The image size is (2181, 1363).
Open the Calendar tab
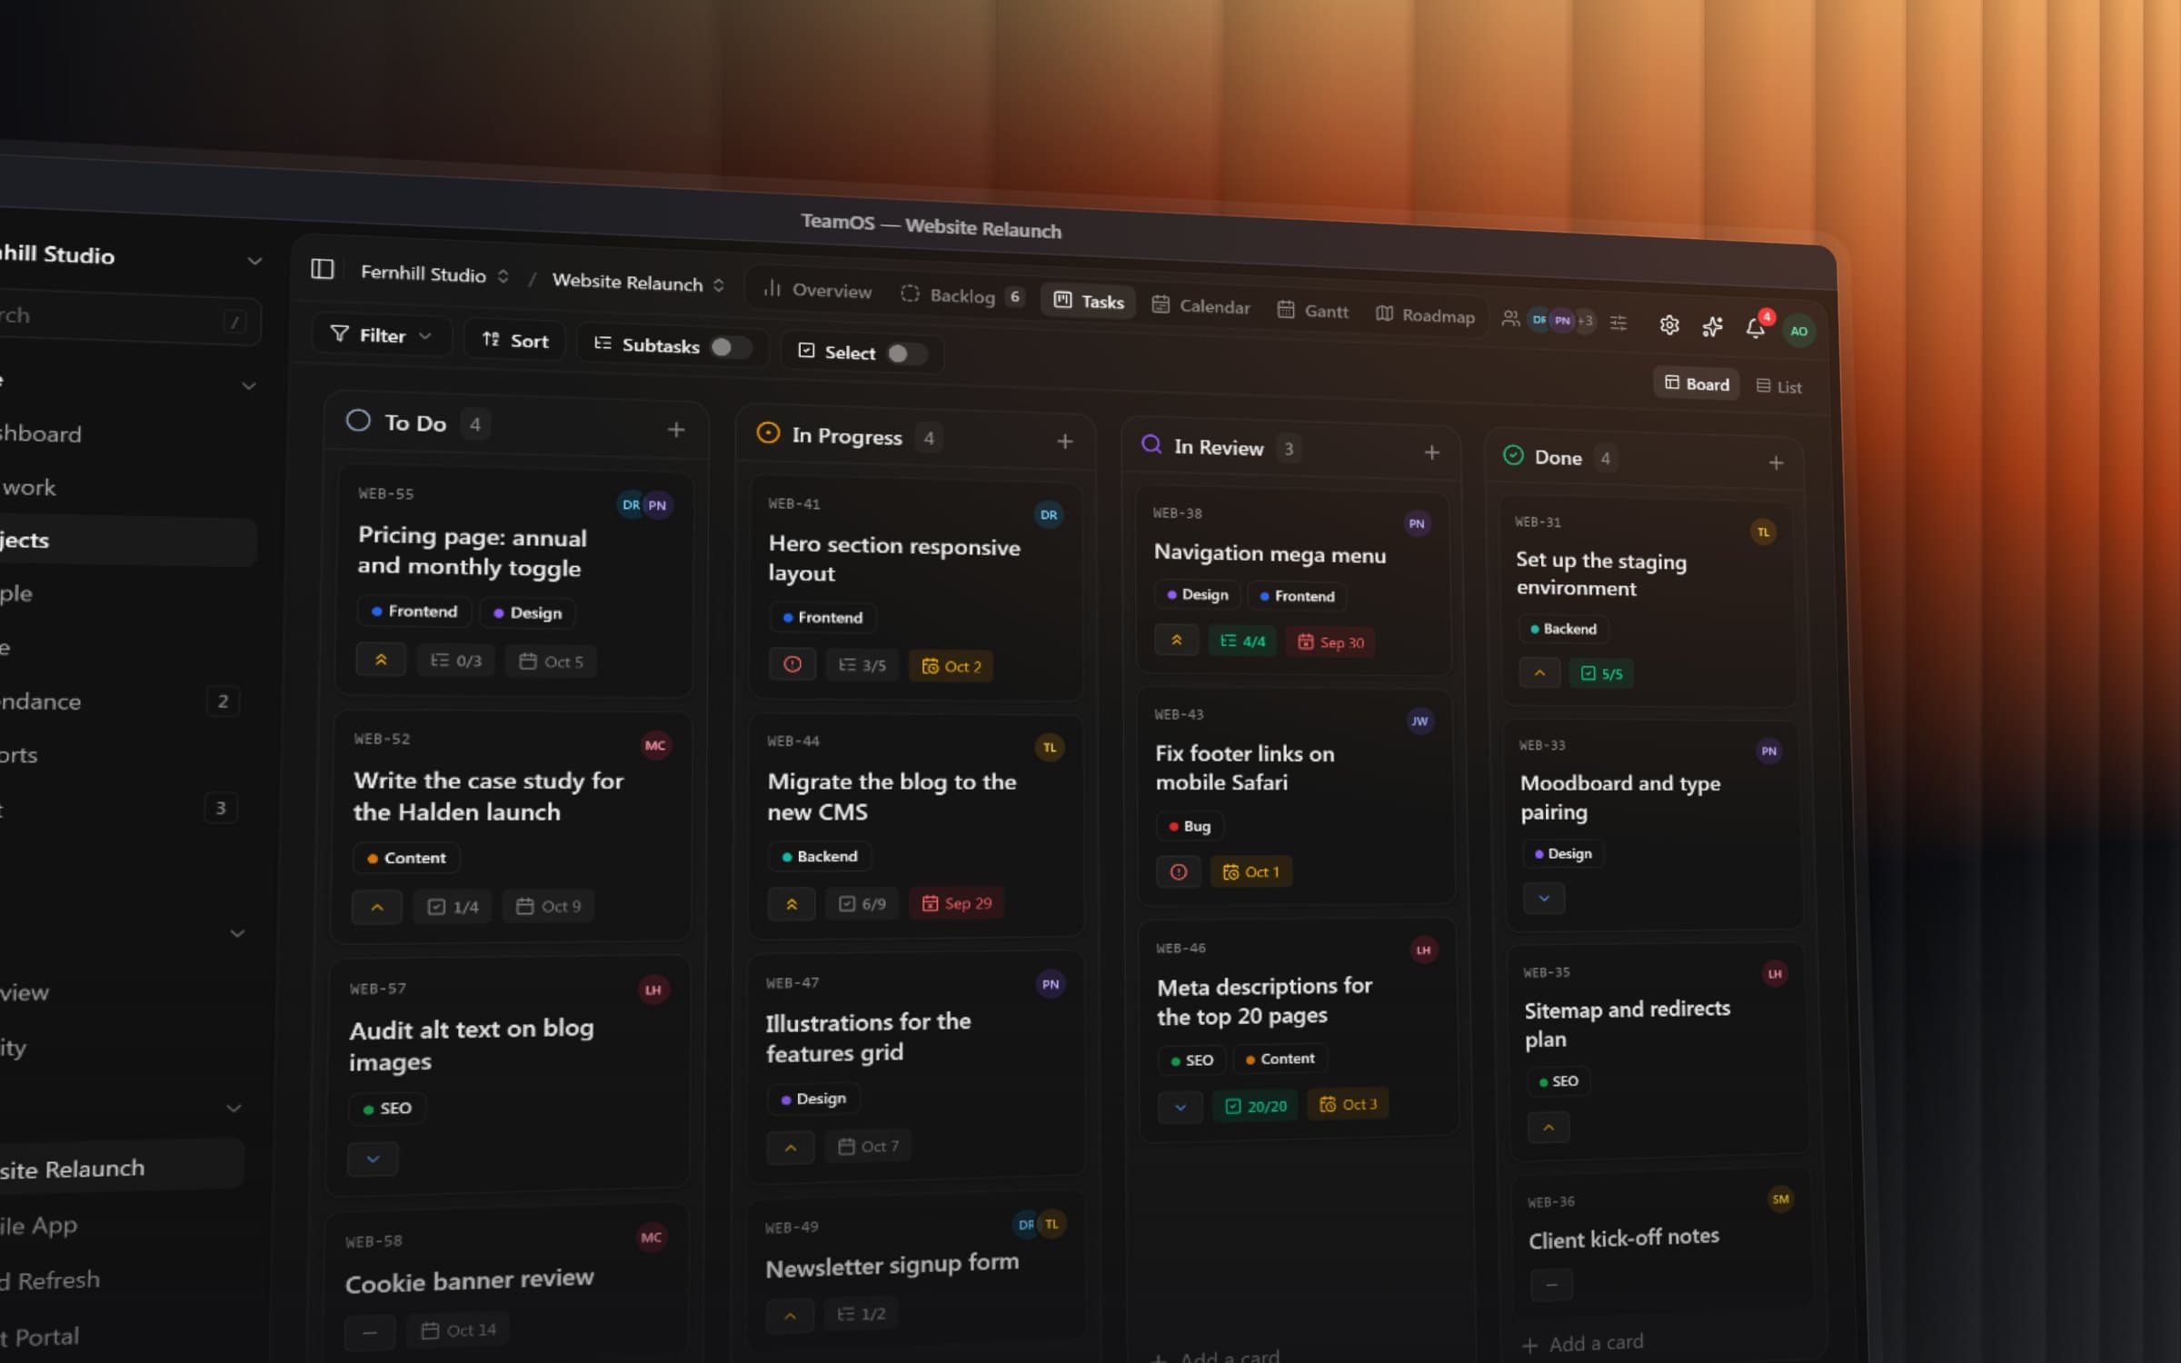pyautogui.click(x=1201, y=306)
